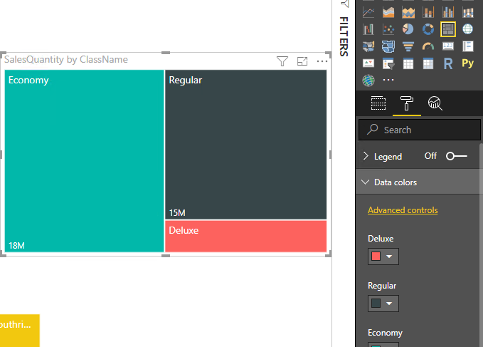The height and width of the screenshot is (347, 483).
Task: Select the ArcGIS Maps visualization
Action: (368, 81)
